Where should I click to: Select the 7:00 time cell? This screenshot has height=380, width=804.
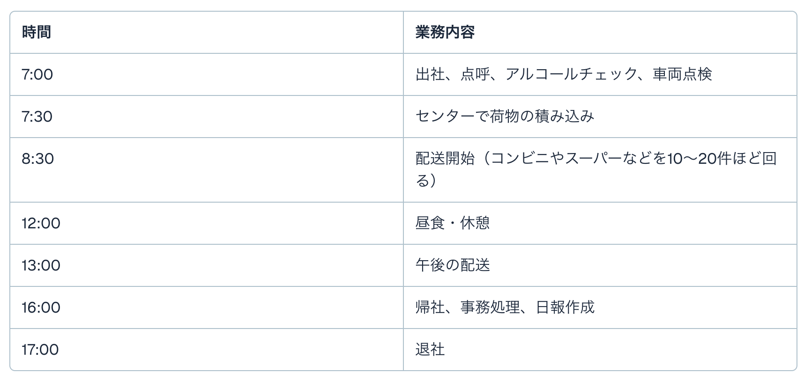(37, 74)
